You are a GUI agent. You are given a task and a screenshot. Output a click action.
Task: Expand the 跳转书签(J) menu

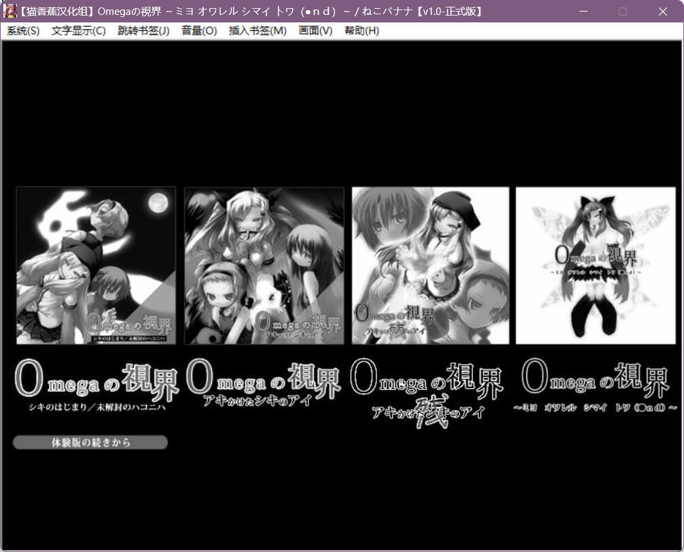(143, 31)
